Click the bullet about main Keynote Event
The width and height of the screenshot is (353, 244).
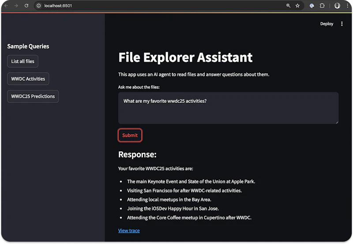point(191,181)
